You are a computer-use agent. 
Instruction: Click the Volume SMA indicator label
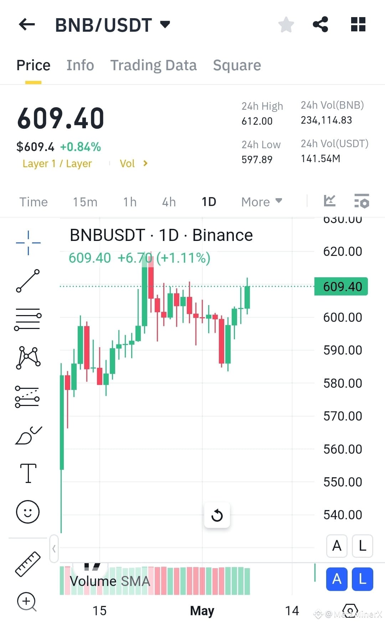point(110,581)
